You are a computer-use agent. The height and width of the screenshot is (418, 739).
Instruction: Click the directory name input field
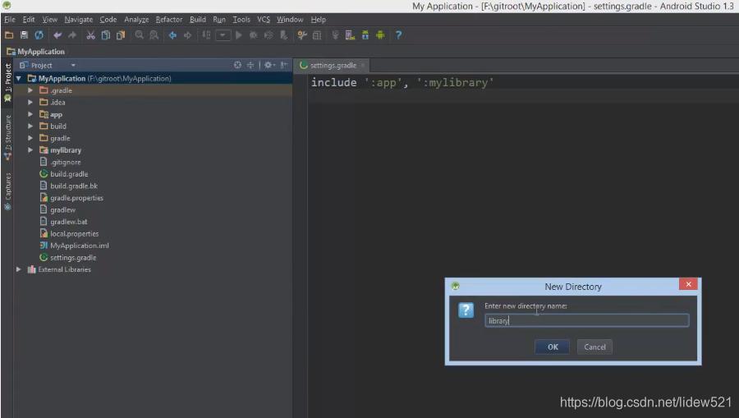[587, 321]
